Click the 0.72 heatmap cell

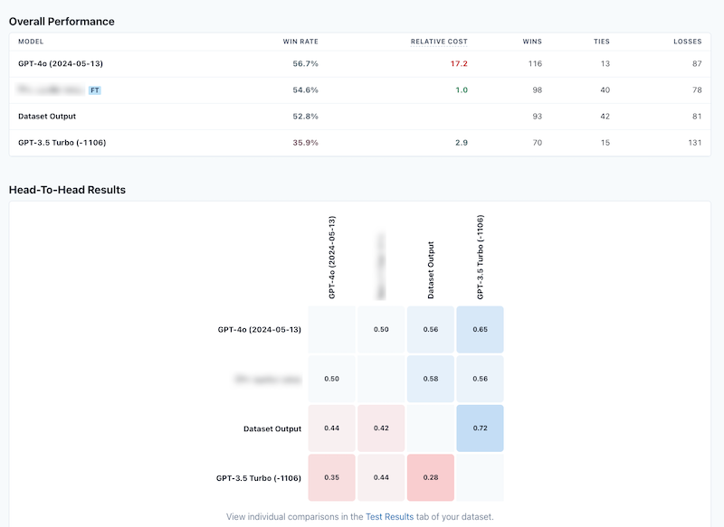480,428
